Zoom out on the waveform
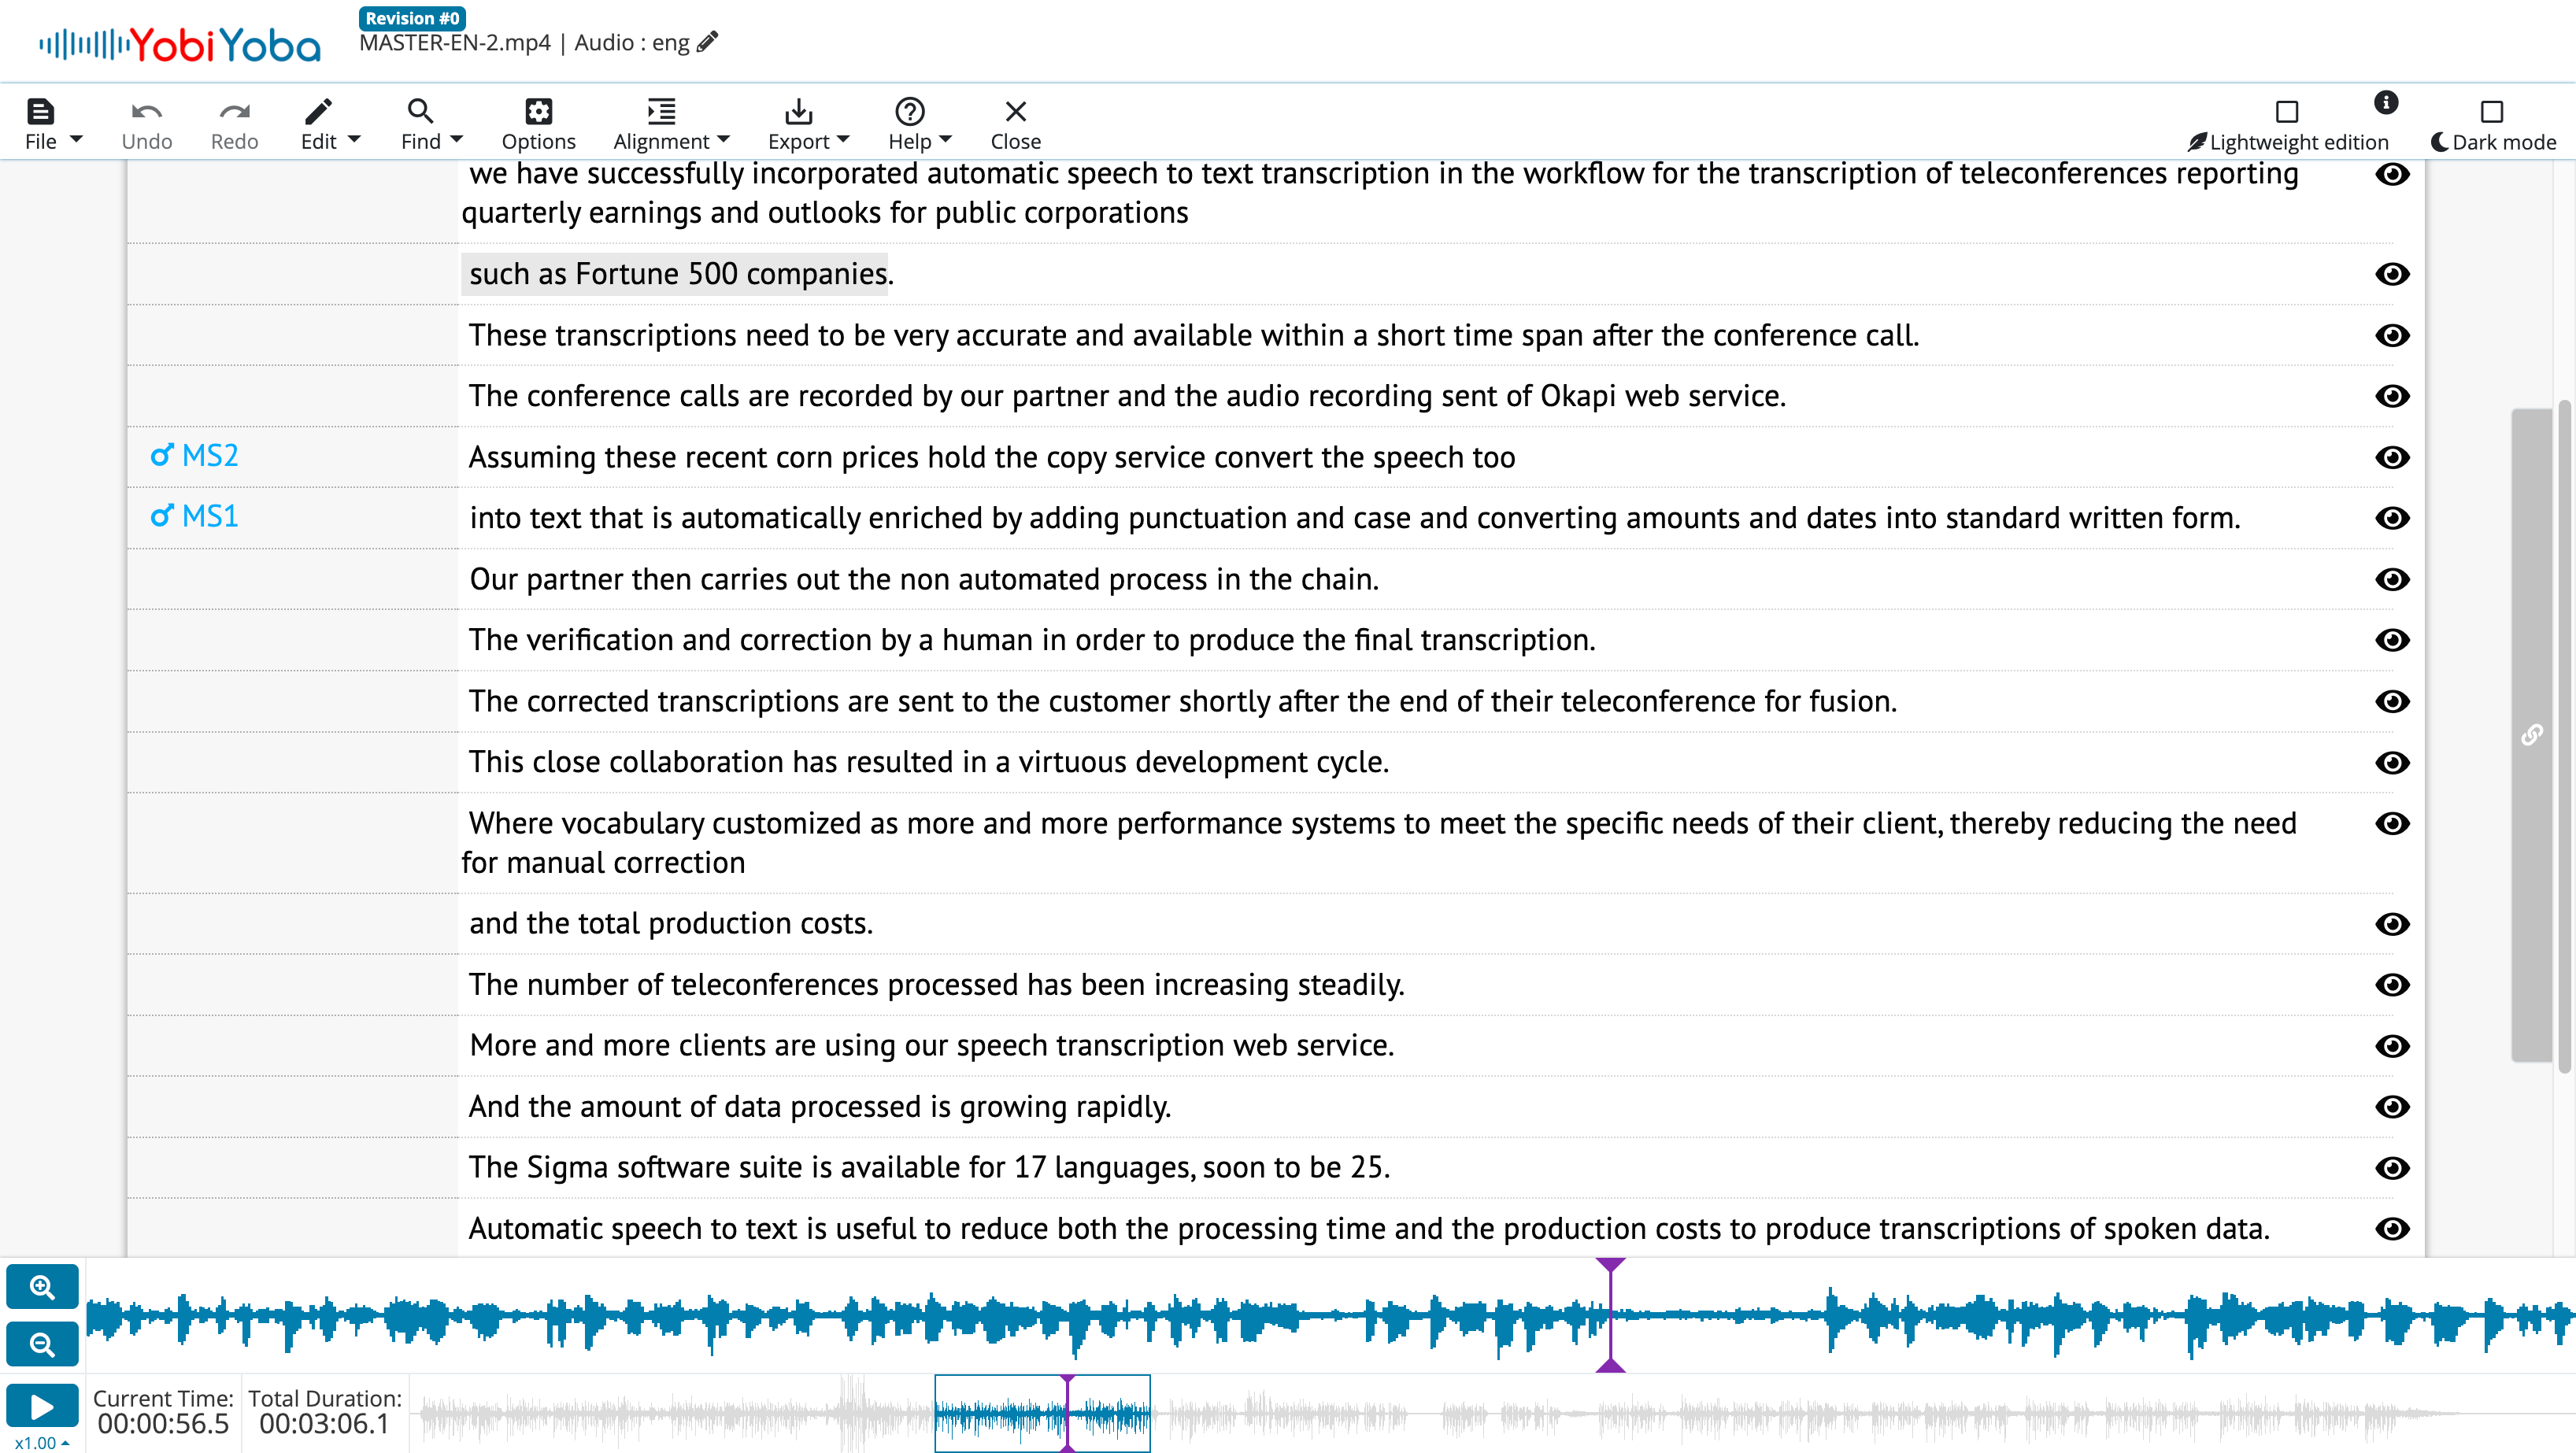The image size is (2576, 1453). (x=42, y=1344)
